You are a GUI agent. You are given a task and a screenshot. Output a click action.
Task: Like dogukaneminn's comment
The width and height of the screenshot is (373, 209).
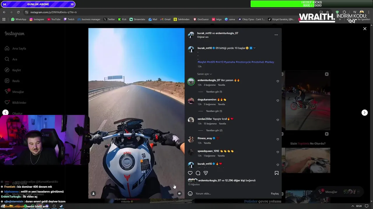point(278,101)
